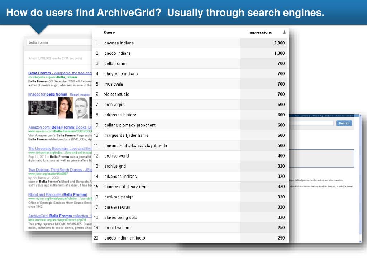The image size is (367, 275).
Task: Select the 'ouranosaurus' query row
Action: tap(190, 207)
